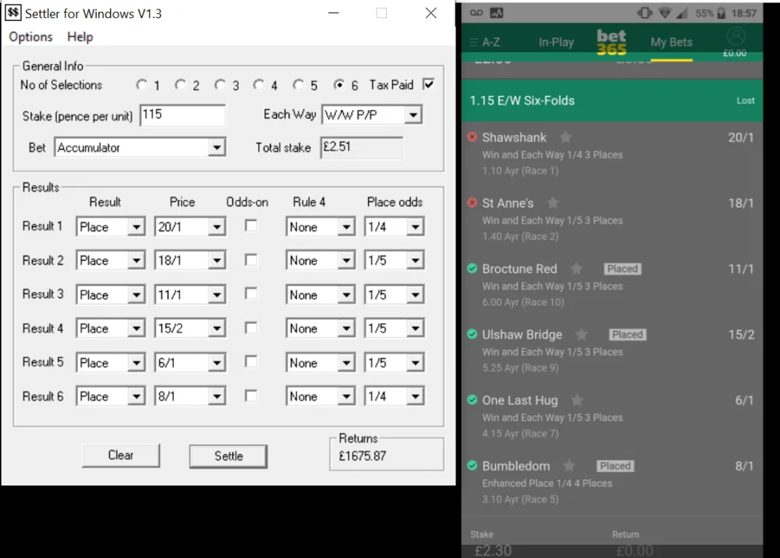
Task: Tap the 1.40 Ayr (Race 2) text
Action: coord(519,236)
